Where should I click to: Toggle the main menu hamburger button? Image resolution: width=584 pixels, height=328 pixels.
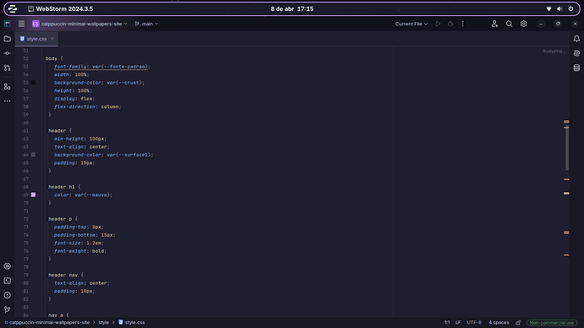pyautogui.click(x=22, y=24)
